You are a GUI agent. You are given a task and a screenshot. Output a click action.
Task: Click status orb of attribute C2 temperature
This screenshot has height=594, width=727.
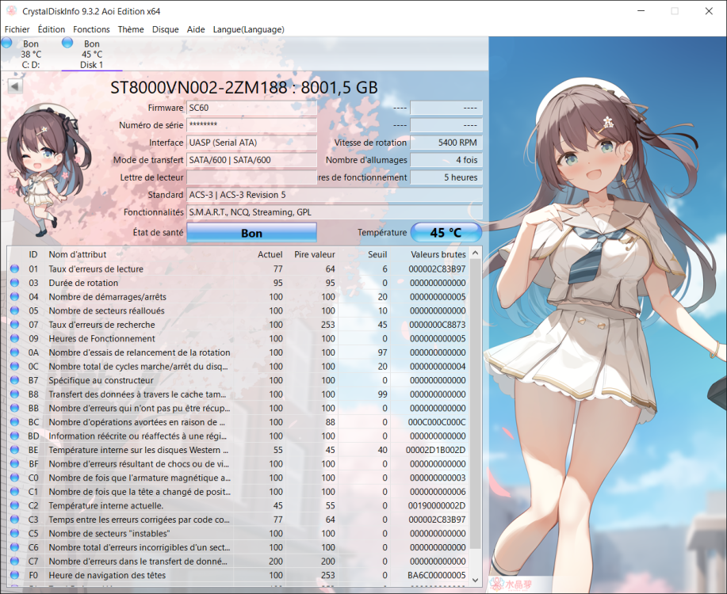(x=14, y=505)
